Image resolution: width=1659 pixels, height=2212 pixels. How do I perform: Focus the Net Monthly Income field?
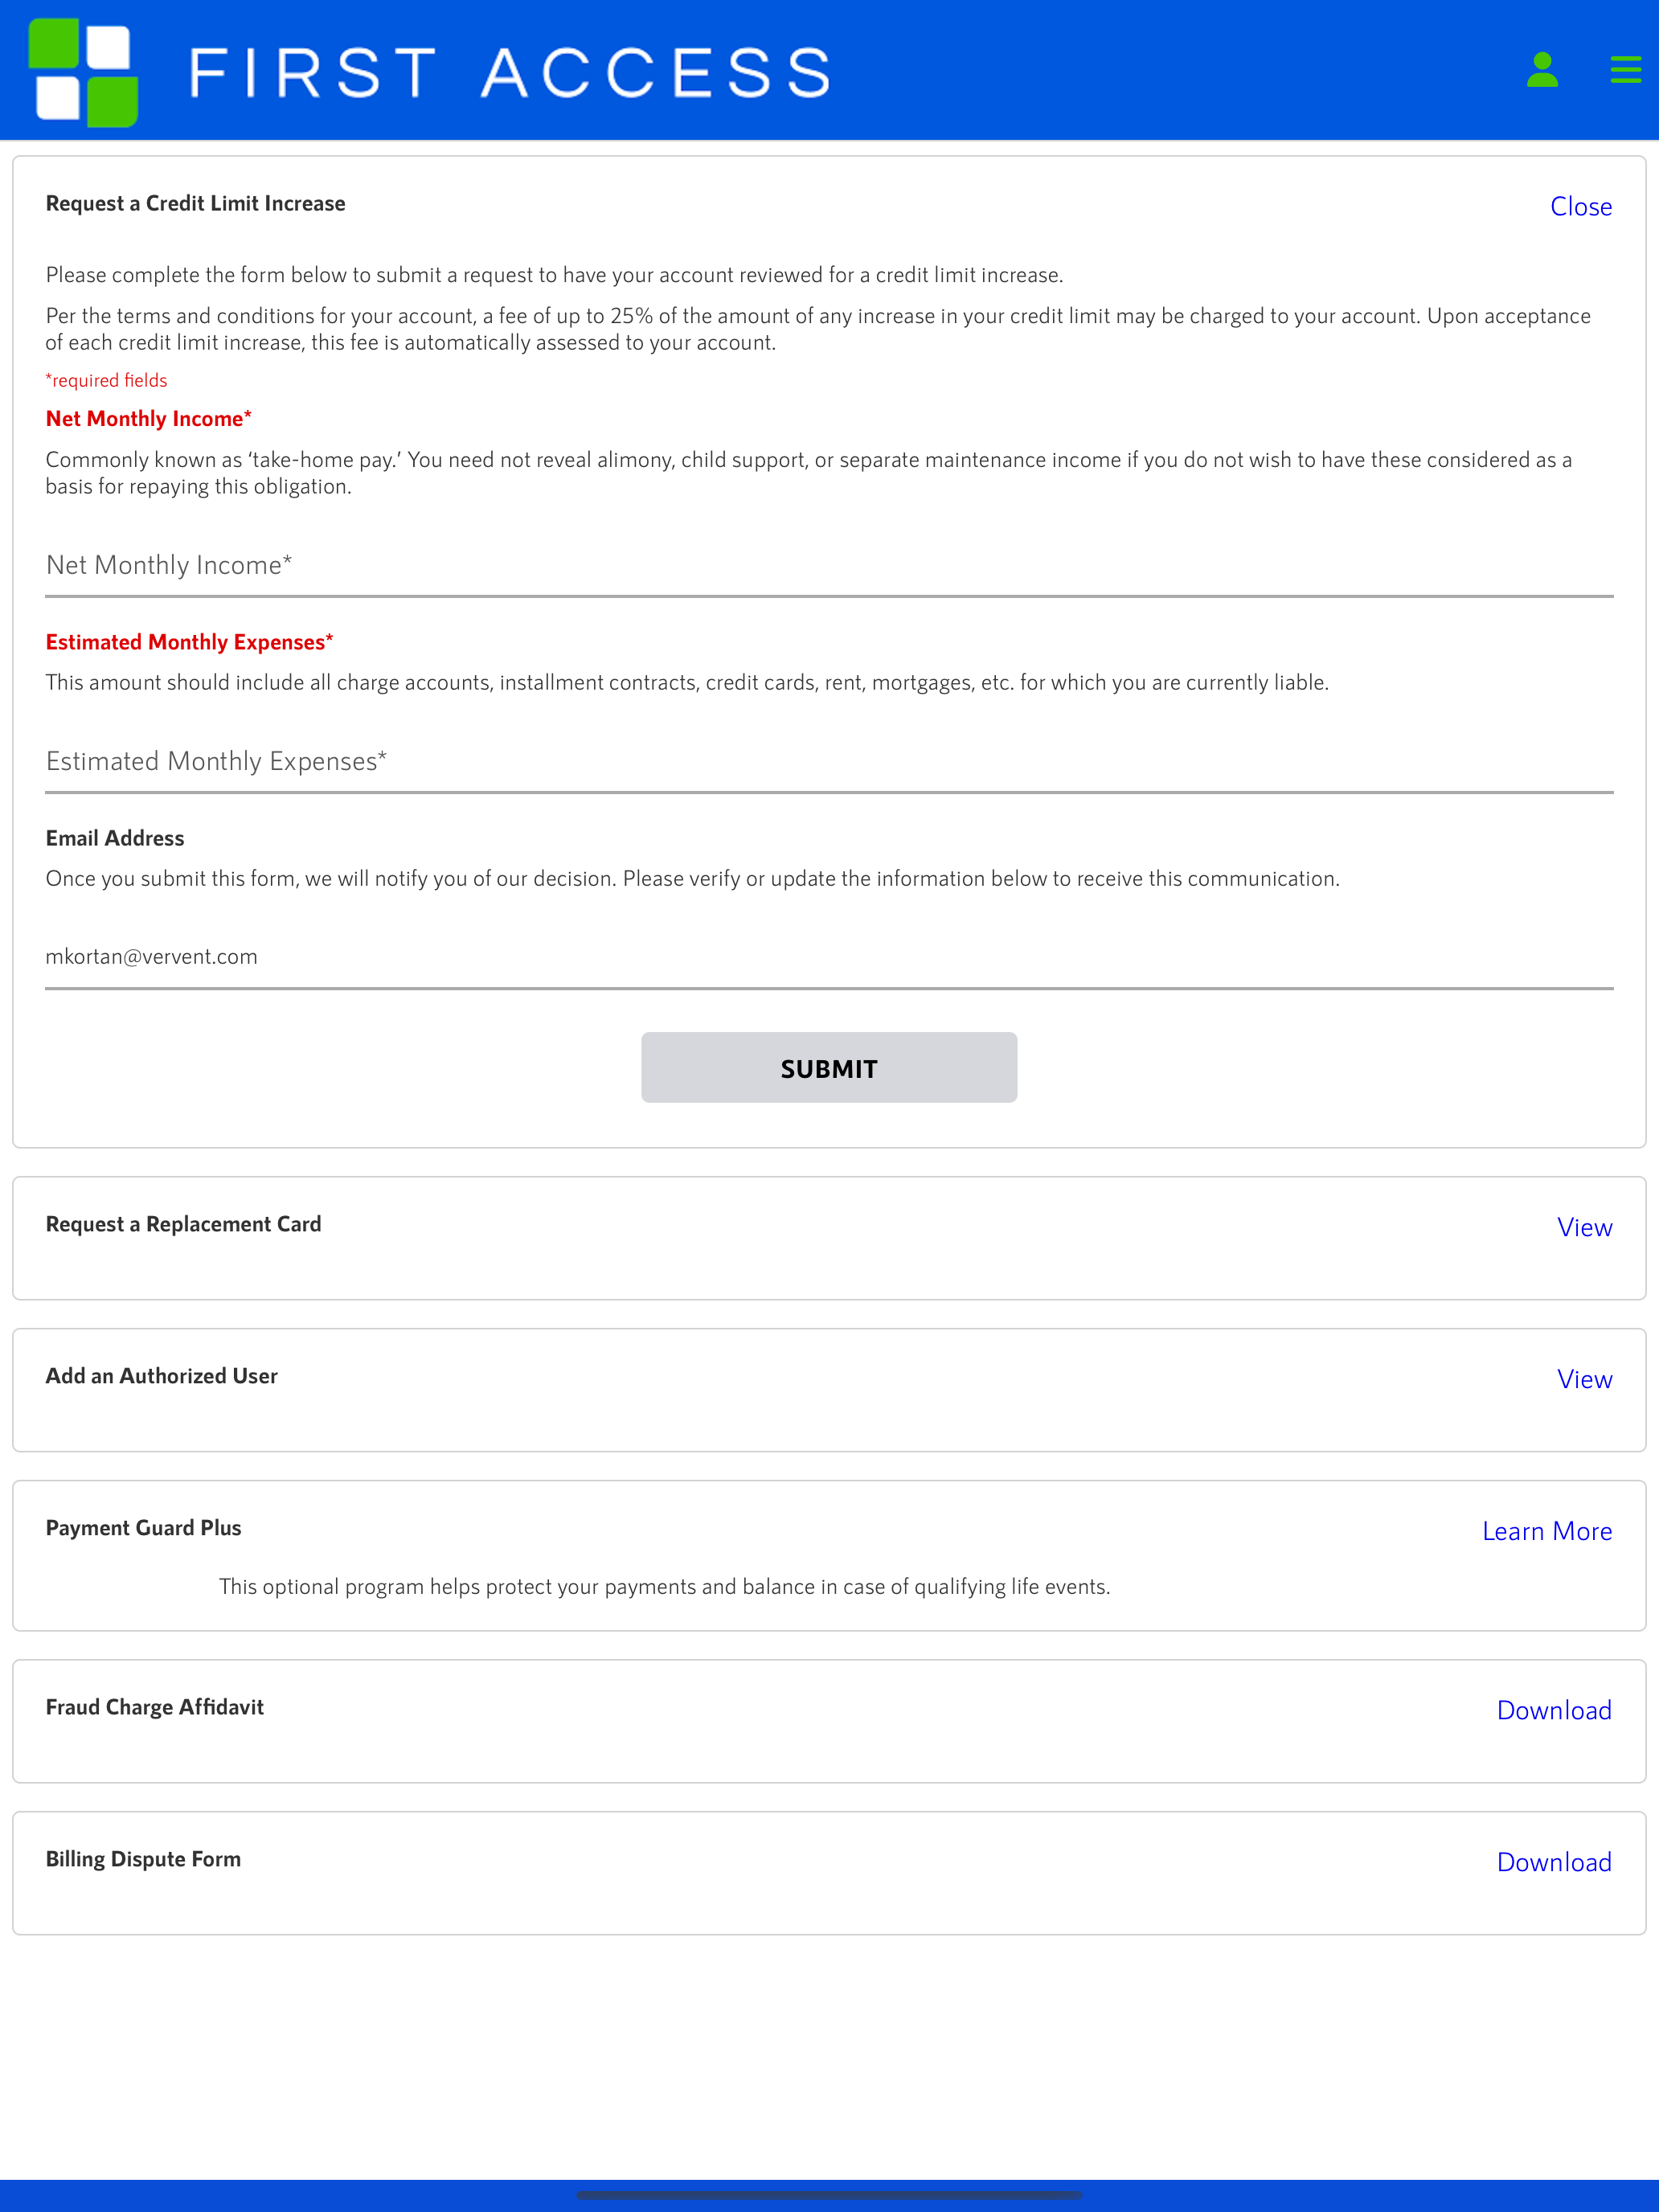[x=829, y=567]
